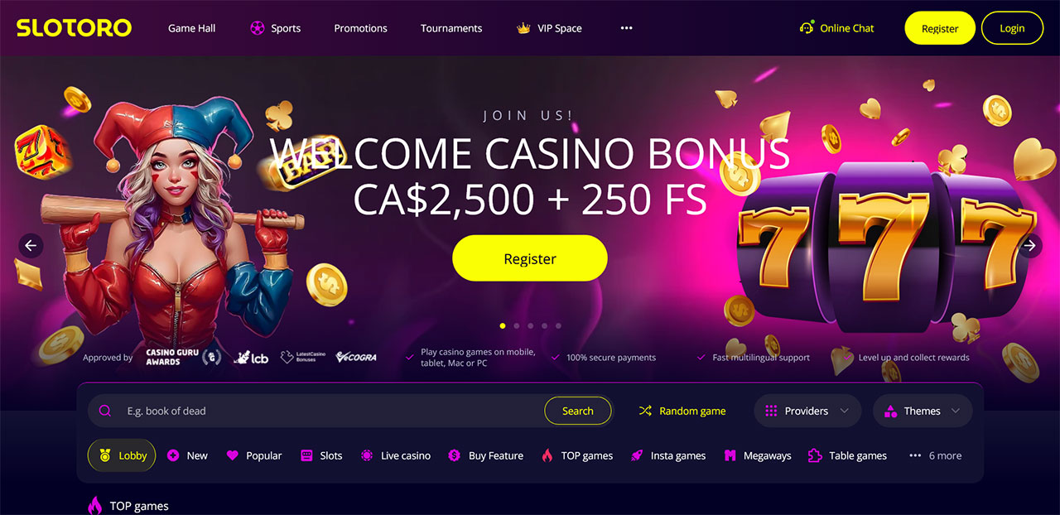1060x515 pixels.
Task: Open the TOP games flame icon category
Action: click(x=547, y=455)
